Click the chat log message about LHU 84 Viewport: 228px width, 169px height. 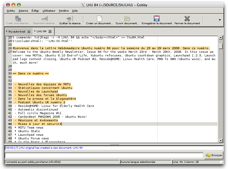tap(44, 148)
